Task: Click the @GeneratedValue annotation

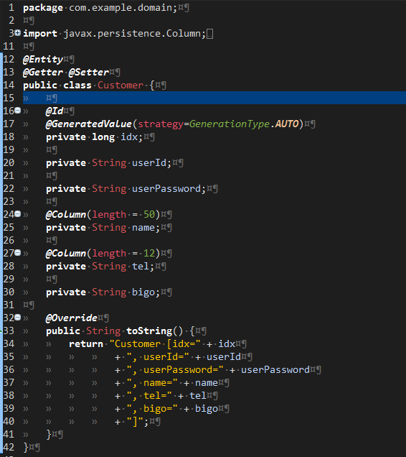Action: click(x=89, y=124)
